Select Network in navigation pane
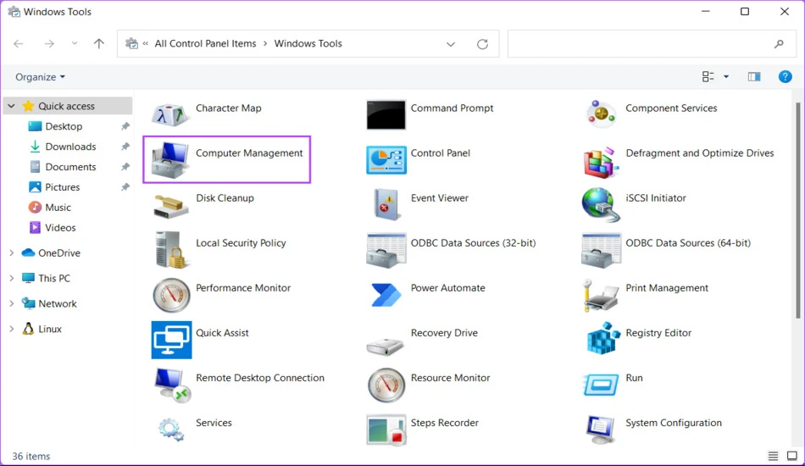The width and height of the screenshot is (805, 466). coord(57,304)
